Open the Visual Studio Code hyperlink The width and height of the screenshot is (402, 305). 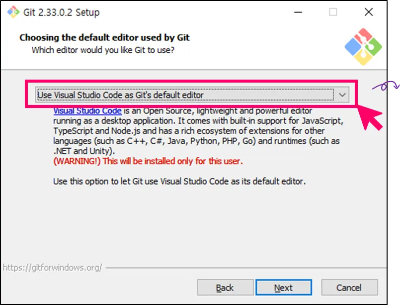click(87, 111)
